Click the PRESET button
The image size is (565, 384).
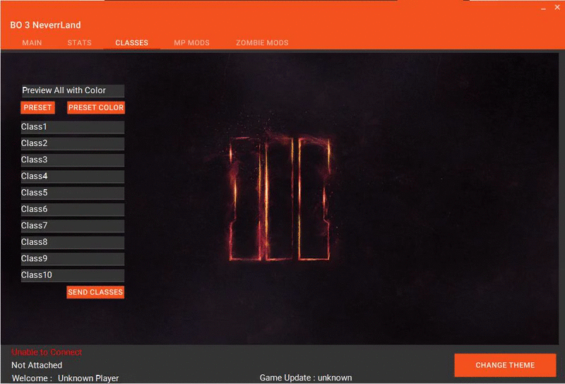click(37, 107)
